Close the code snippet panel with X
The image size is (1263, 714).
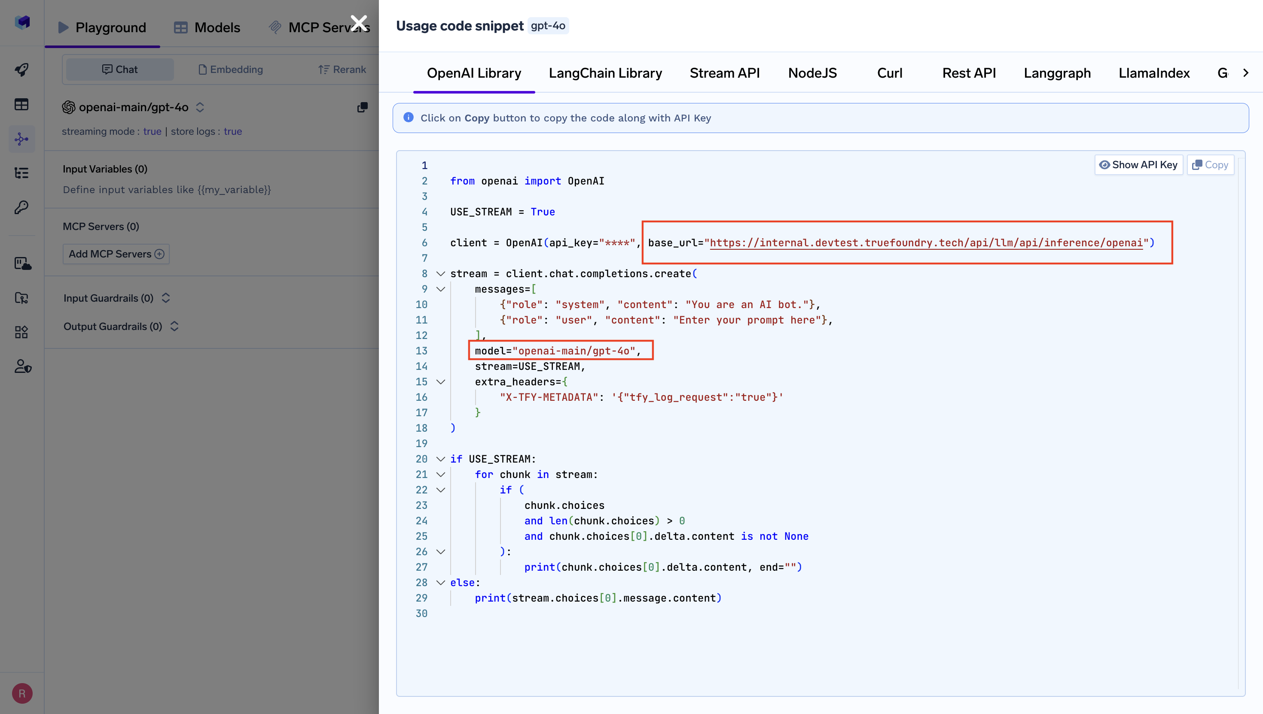click(x=359, y=23)
